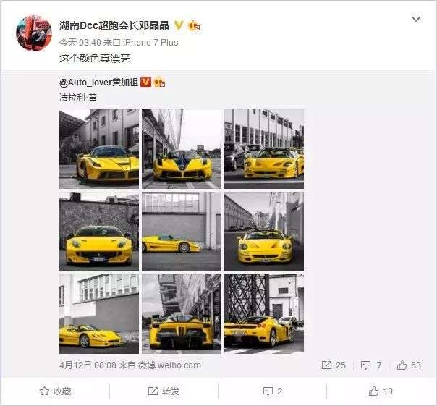Click the yellow V verified badge beside the poster name
Screen dimensions: 437x406
click(x=179, y=25)
